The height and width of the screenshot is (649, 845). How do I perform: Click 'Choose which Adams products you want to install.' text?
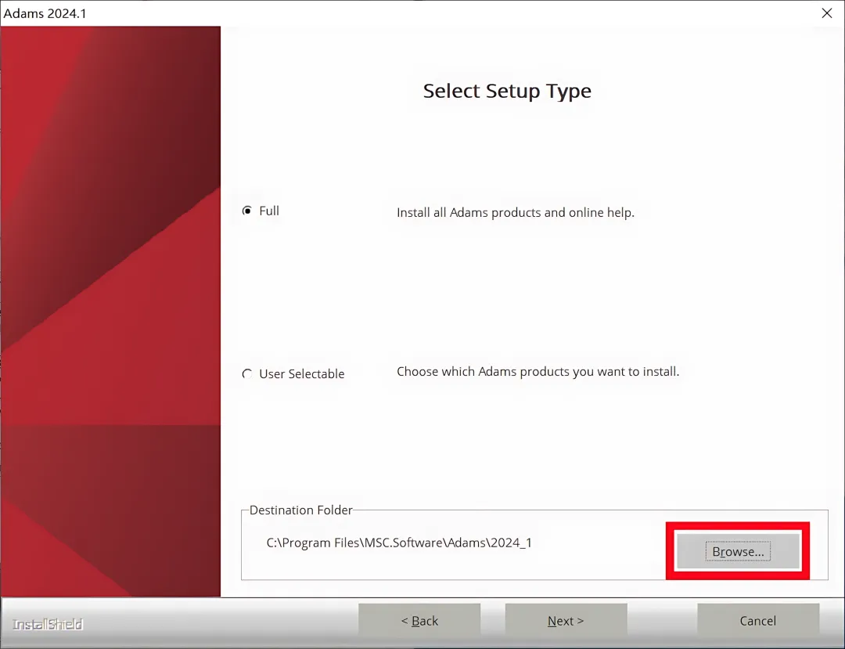click(x=538, y=371)
